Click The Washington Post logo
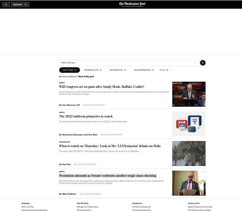The height and width of the screenshot is (211, 242). click(132, 4)
